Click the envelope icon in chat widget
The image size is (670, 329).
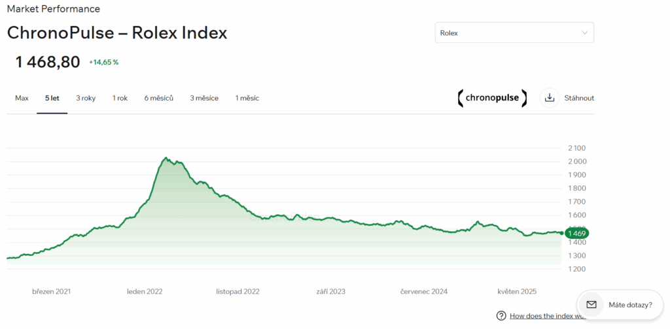pos(591,304)
